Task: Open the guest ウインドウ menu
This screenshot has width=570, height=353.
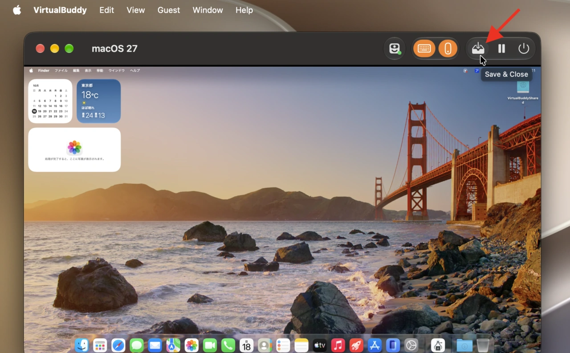Action: 117,70
